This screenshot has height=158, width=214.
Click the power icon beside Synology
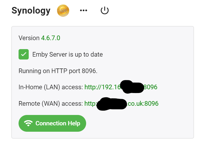(x=104, y=11)
